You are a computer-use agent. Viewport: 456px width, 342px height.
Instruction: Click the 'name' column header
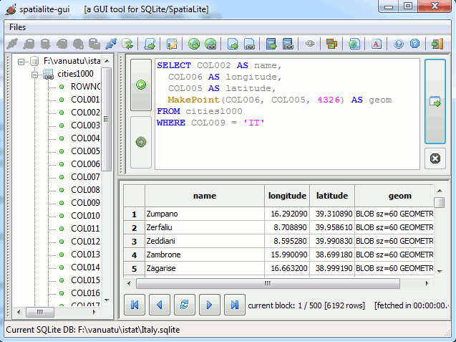(205, 196)
